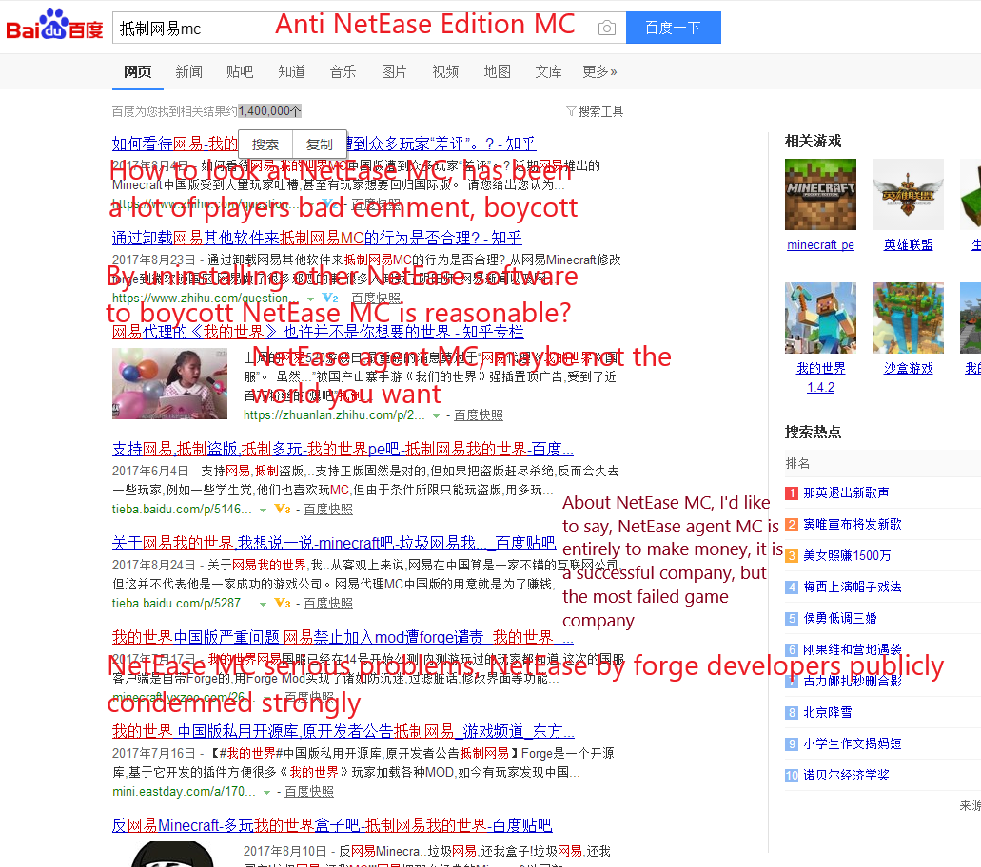This screenshot has height=867, width=981.
Task: Expand the 更多» menu
Action: 599,72
